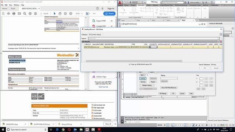Open AutoCAD workspace gear in status bar

(x=207, y=125)
